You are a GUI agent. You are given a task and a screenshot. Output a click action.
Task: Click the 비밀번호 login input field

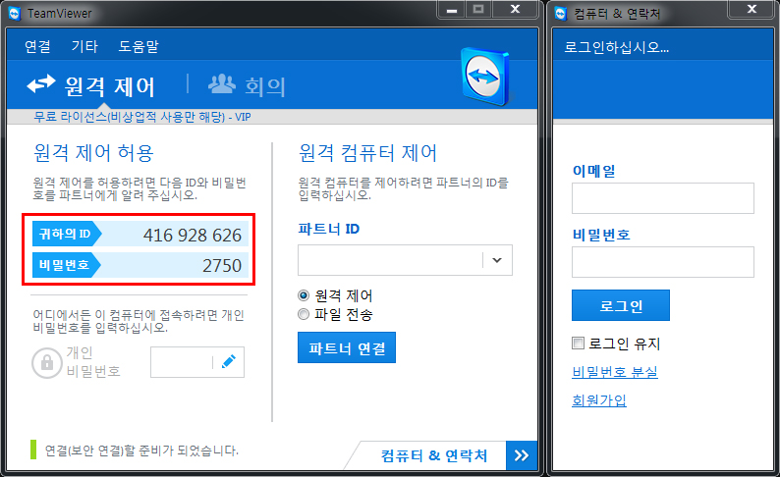pyautogui.click(x=662, y=262)
